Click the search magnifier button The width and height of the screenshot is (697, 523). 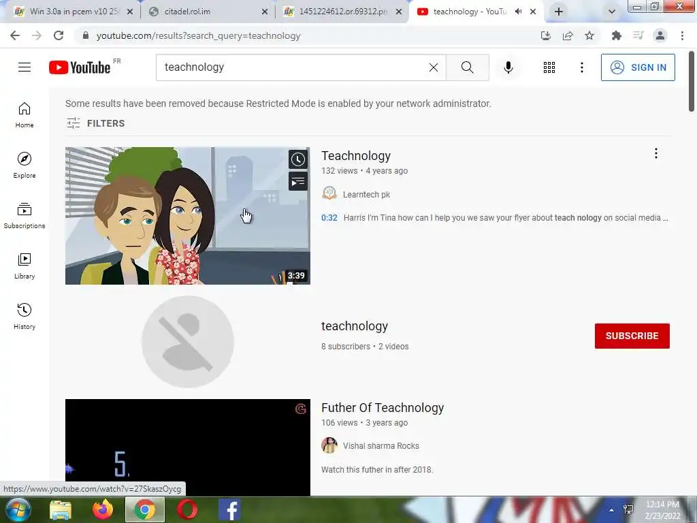[467, 67]
